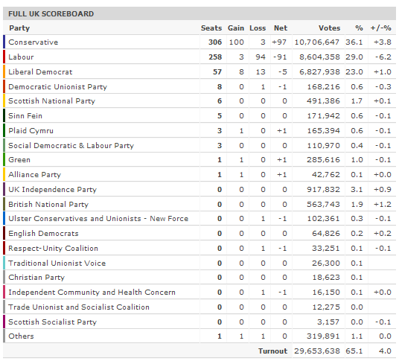Image resolution: width=399 pixels, height=361 pixels.
Task: Click the Labour net value -91
Action: 280,57
